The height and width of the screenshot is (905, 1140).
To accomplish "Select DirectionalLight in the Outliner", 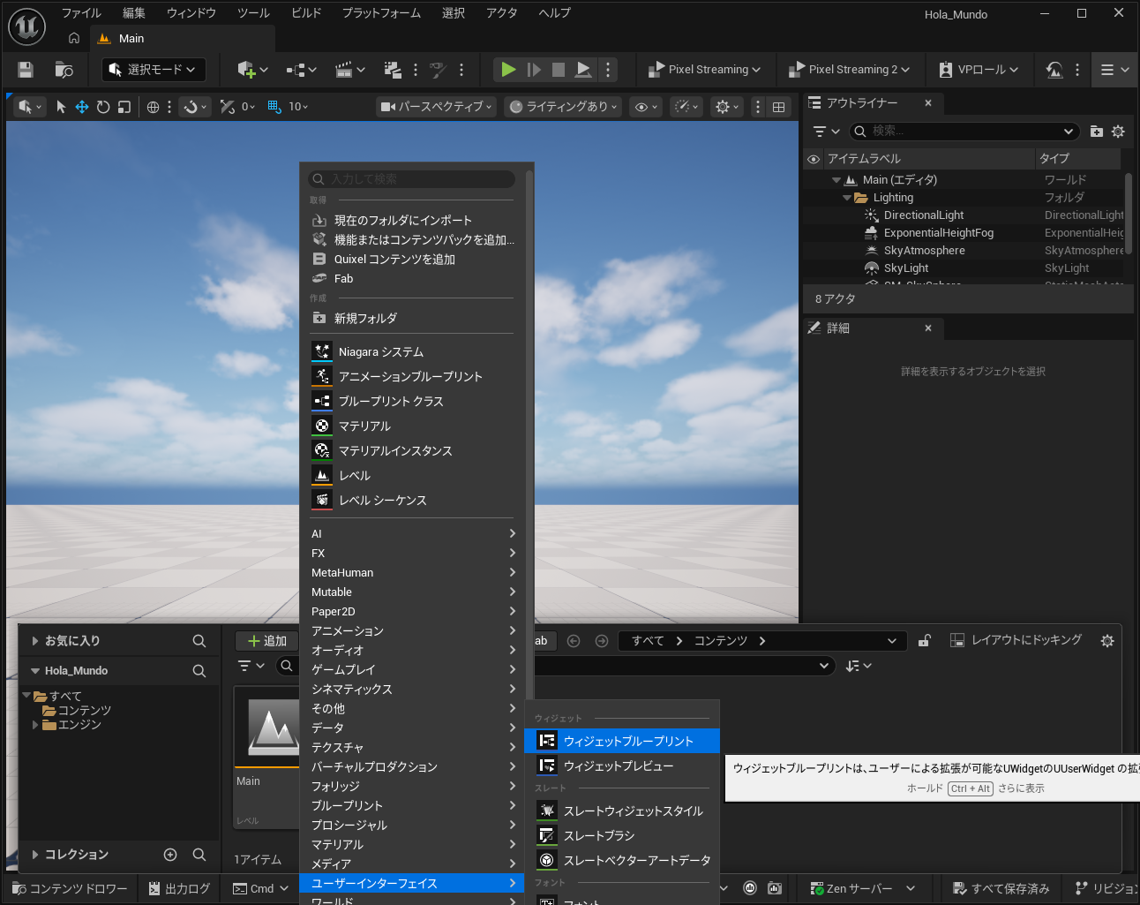I will point(924,215).
